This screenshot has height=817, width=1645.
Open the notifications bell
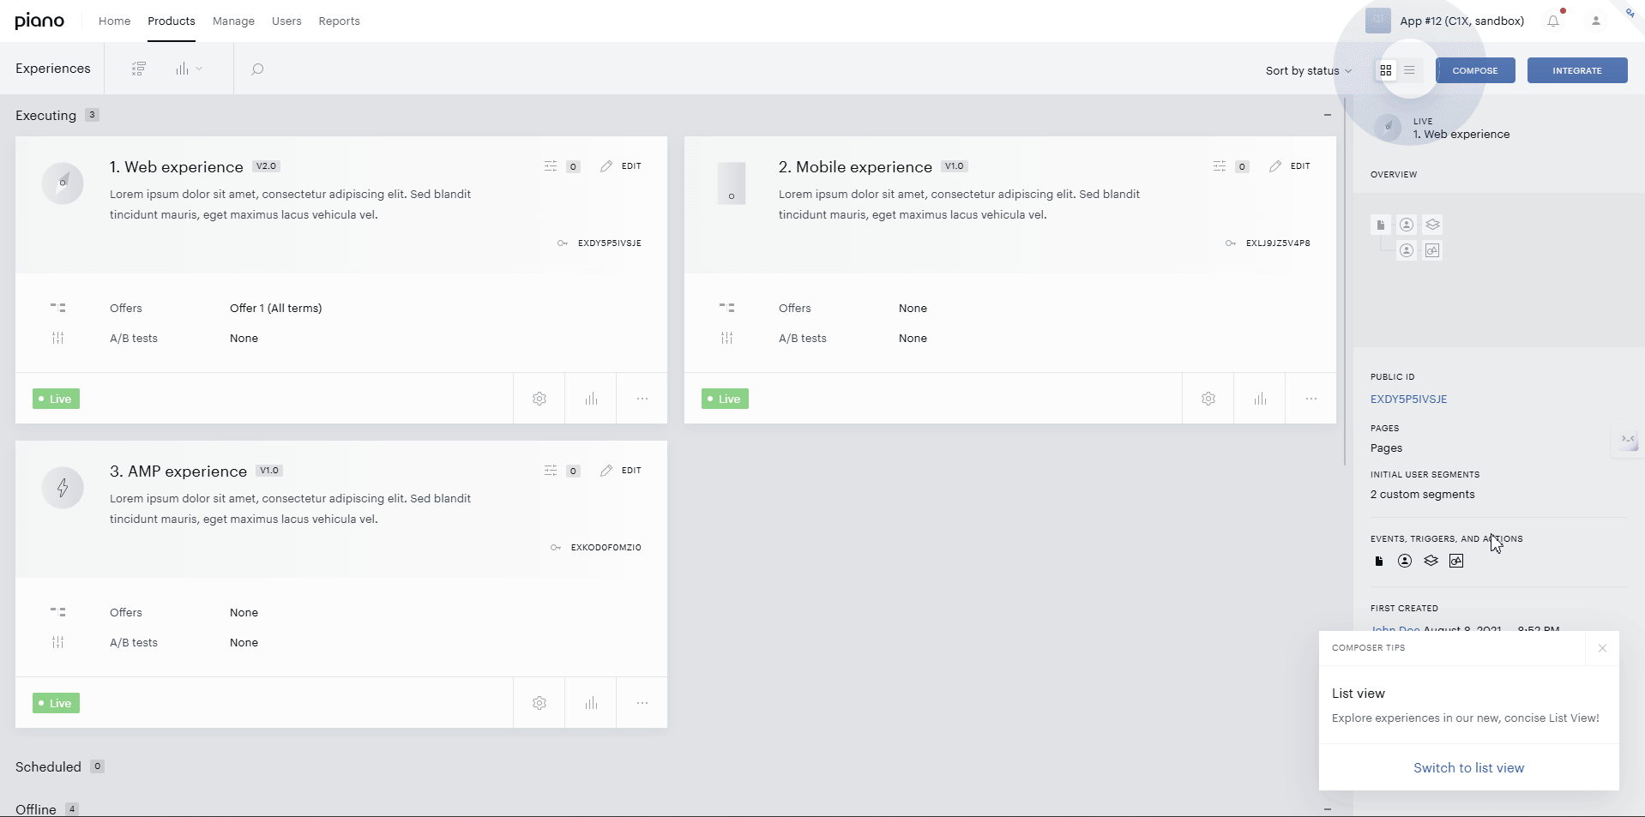click(x=1553, y=21)
